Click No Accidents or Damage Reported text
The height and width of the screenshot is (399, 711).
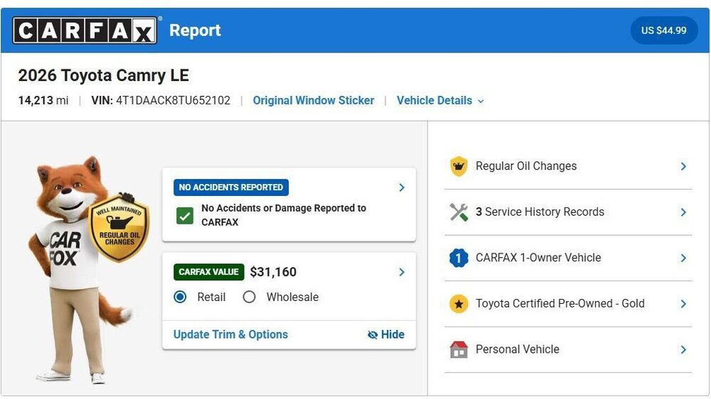pos(284,215)
